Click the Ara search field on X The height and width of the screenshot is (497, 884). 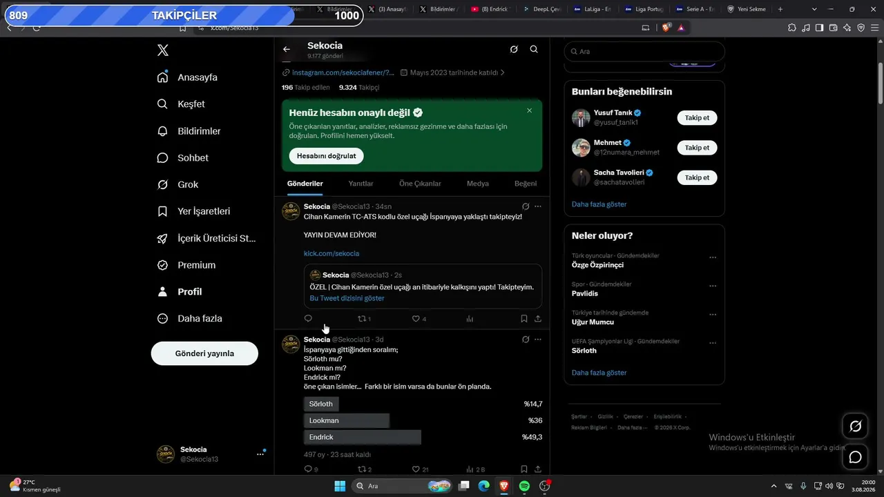644,52
